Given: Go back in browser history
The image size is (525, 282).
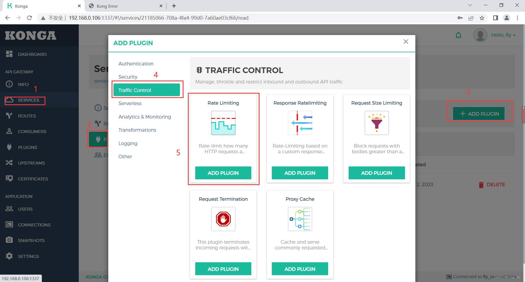Looking at the screenshot, I should pyautogui.click(x=7, y=18).
